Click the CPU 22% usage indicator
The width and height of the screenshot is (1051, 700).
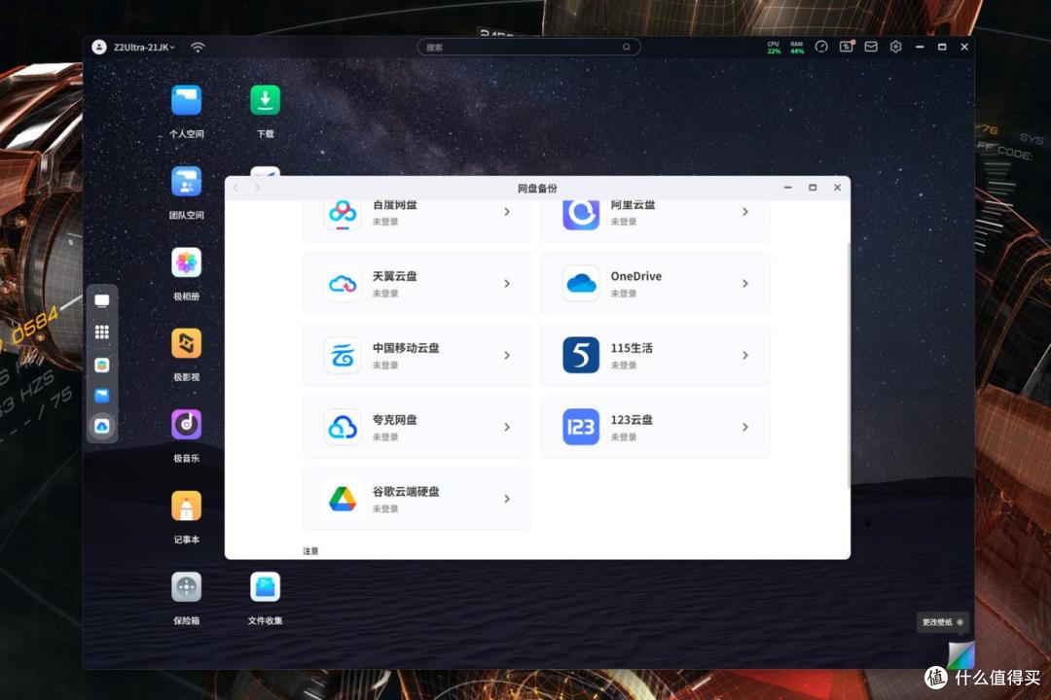click(774, 47)
